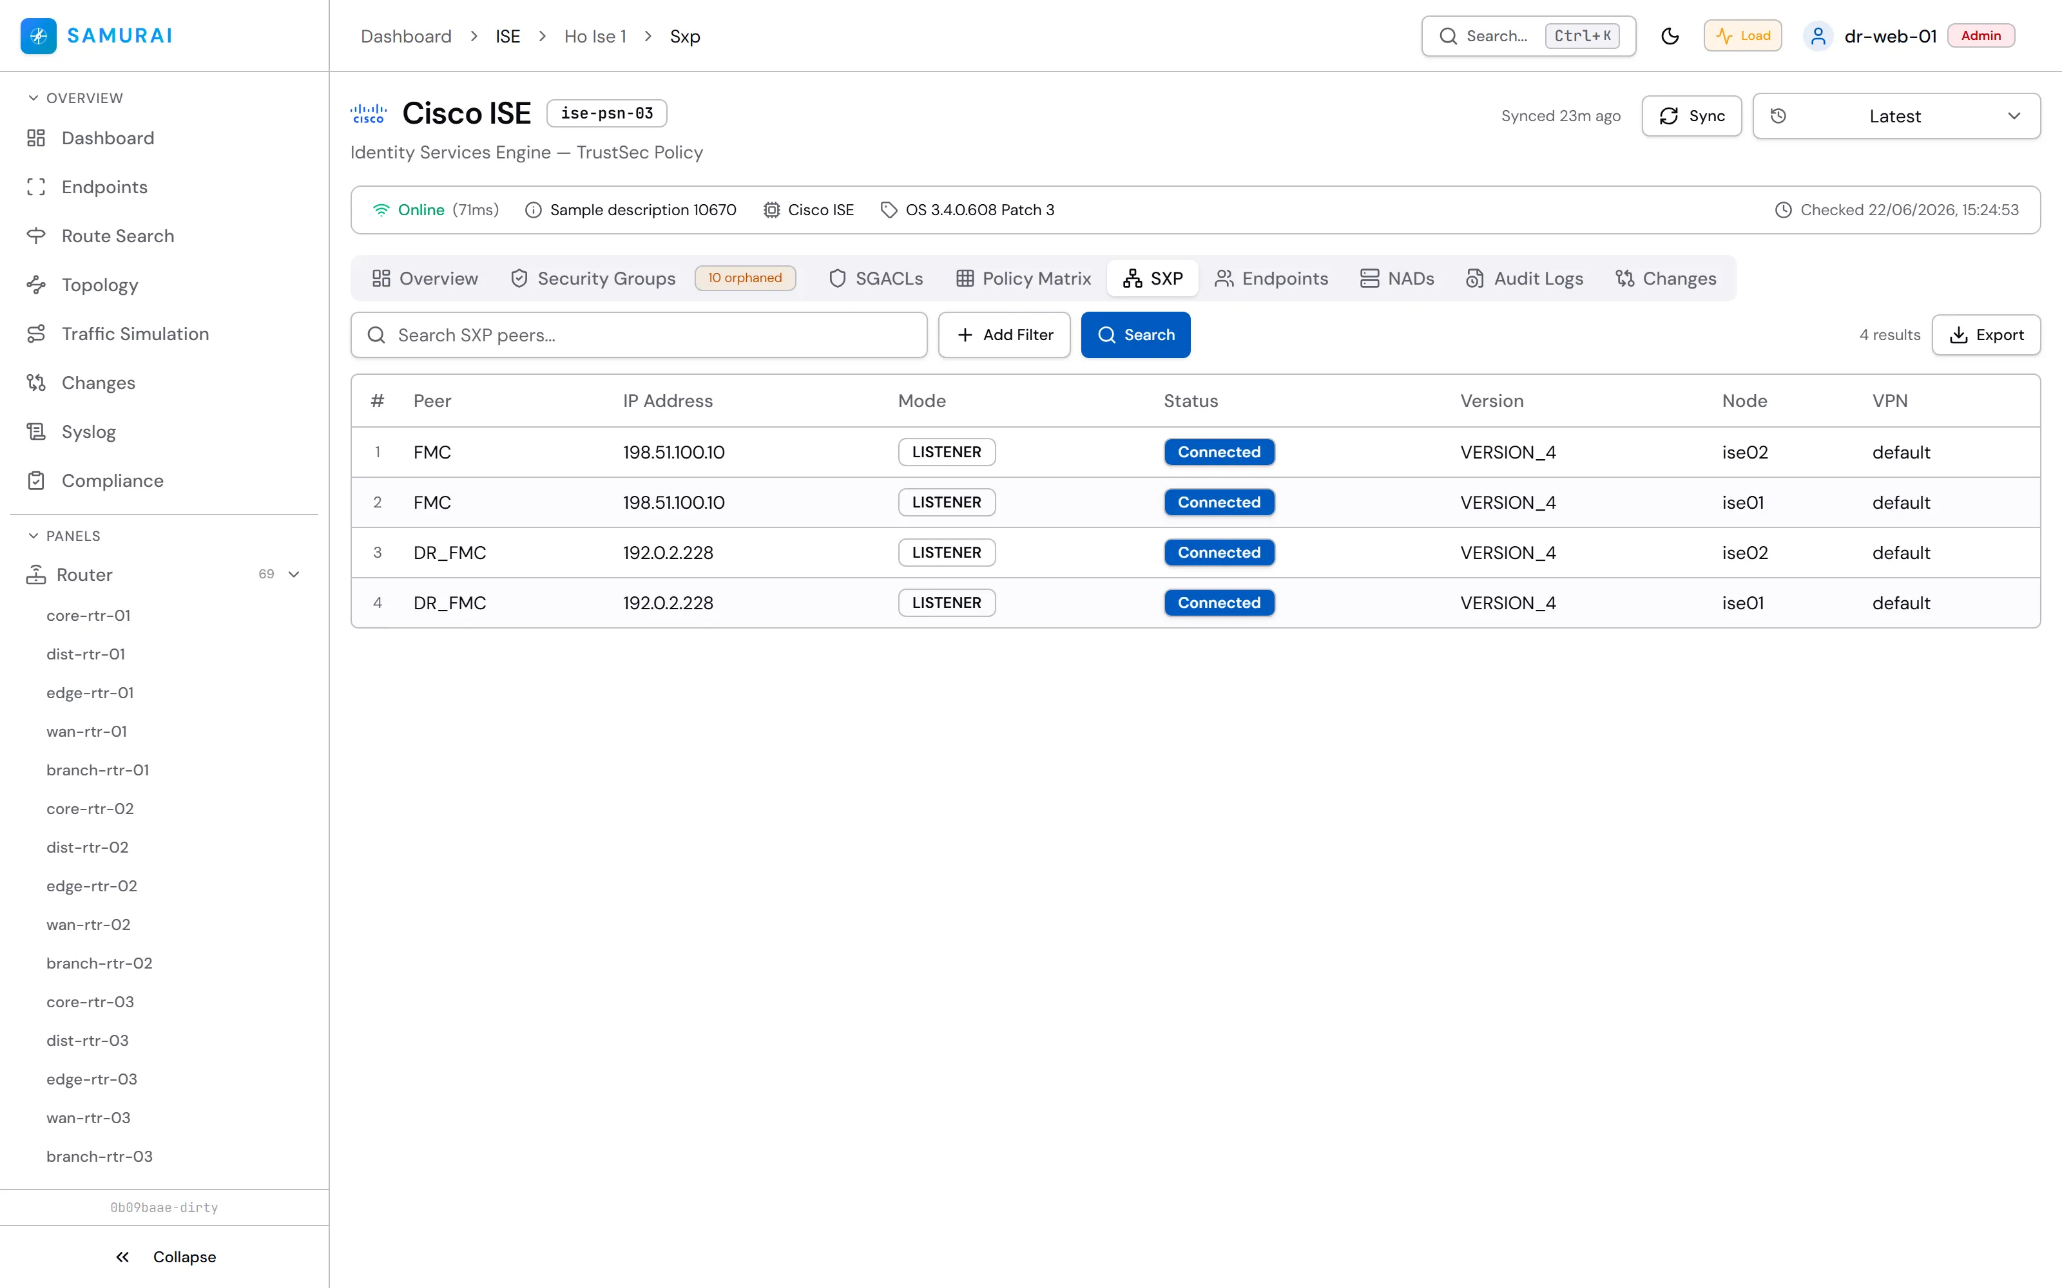The image size is (2062, 1288).
Task: Navigate to Ho Ise 1 breadcrumb
Action: point(595,36)
